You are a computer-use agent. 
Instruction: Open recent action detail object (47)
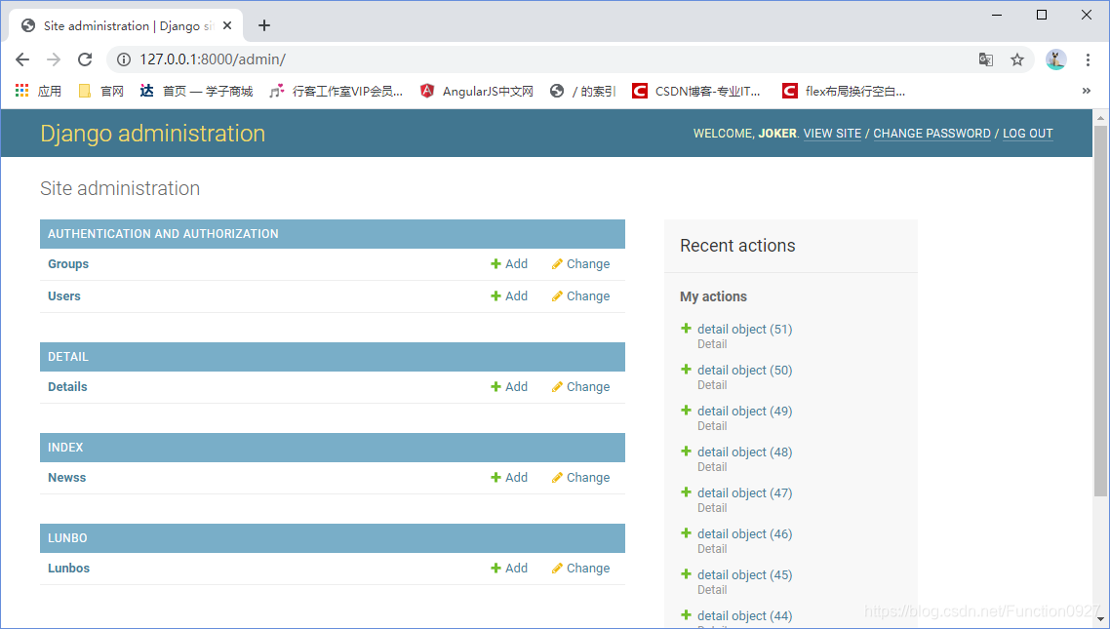click(x=745, y=493)
